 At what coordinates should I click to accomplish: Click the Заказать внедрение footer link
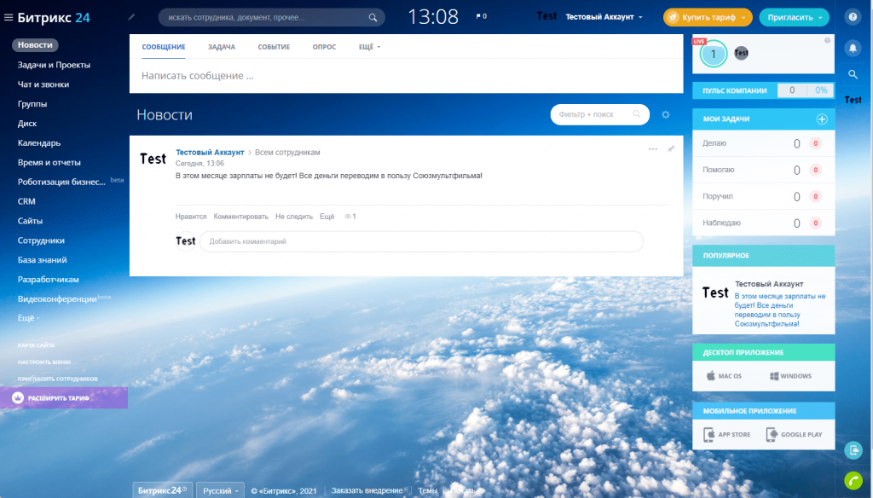(367, 490)
